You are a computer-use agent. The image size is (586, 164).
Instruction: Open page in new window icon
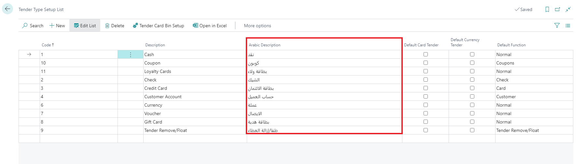(x=557, y=9)
